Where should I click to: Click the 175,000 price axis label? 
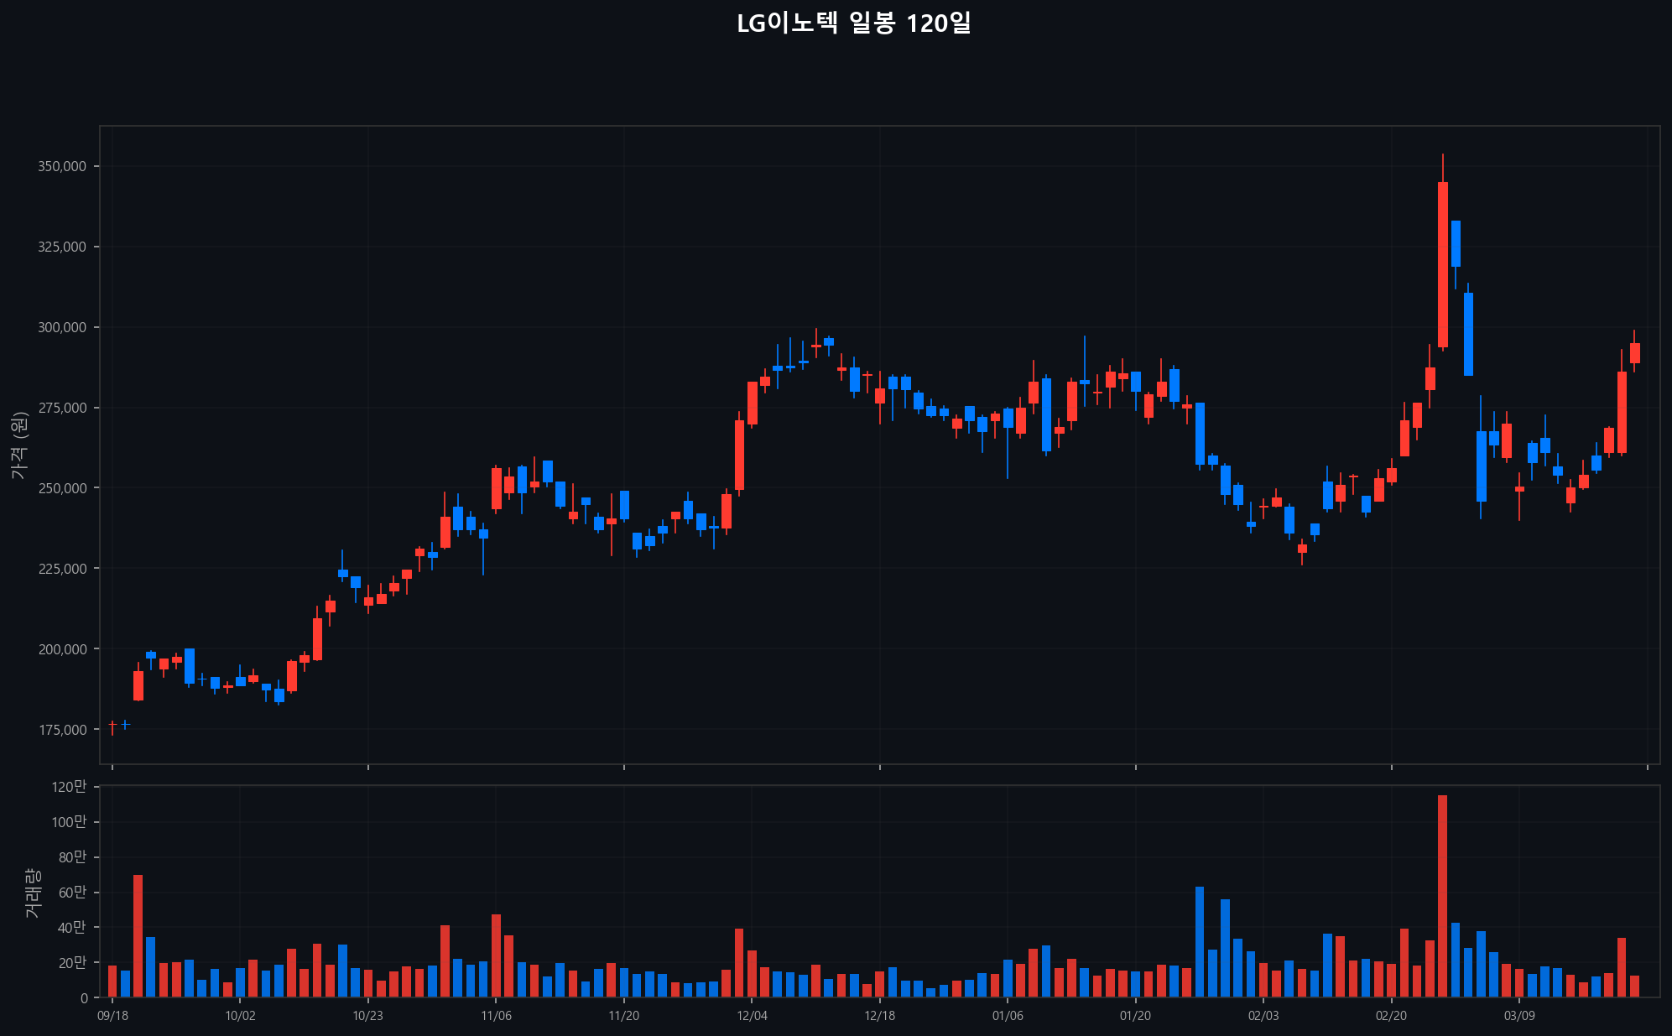point(62,730)
